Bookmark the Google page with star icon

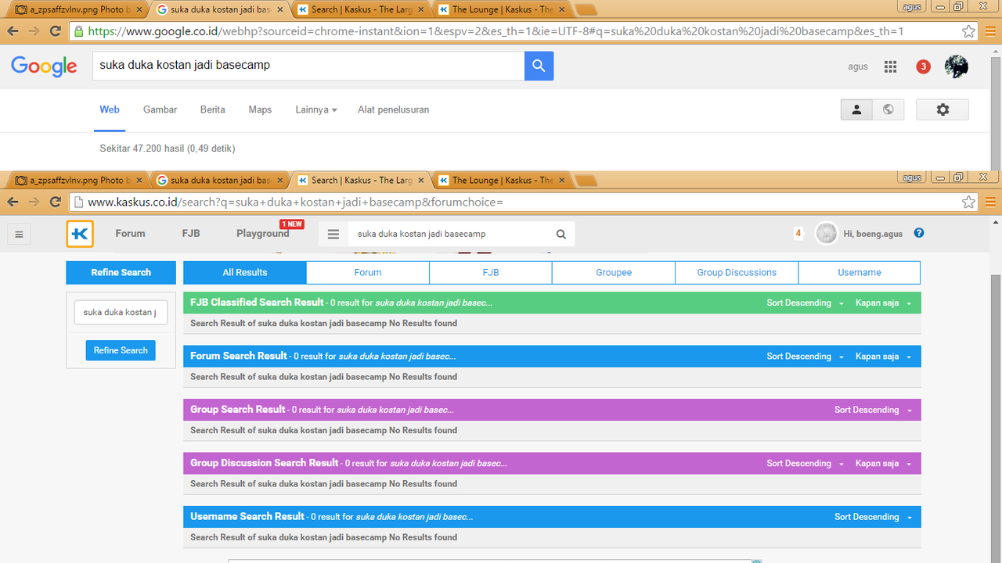pos(968,31)
